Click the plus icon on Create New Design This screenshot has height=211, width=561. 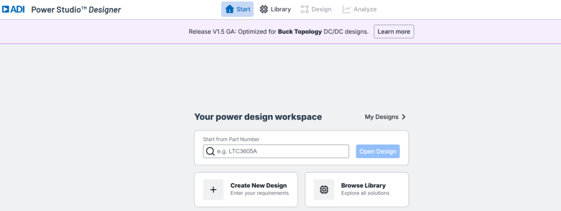click(213, 190)
